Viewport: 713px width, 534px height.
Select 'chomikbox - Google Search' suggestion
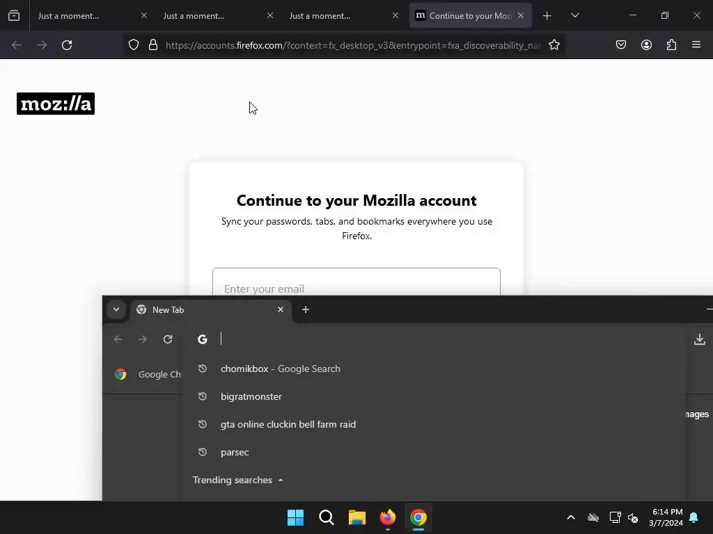click(x=434, y=369)
